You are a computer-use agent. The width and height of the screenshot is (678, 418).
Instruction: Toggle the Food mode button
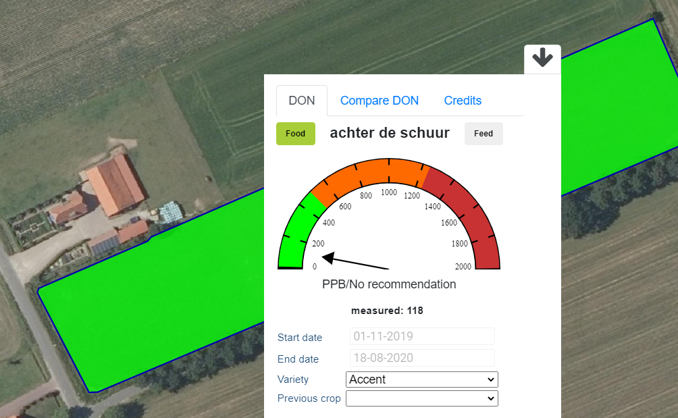[x=295, y=134]
